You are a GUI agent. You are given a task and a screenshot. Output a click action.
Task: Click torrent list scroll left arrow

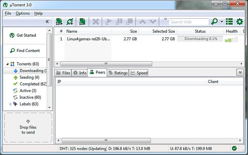[x=57, y=64]
